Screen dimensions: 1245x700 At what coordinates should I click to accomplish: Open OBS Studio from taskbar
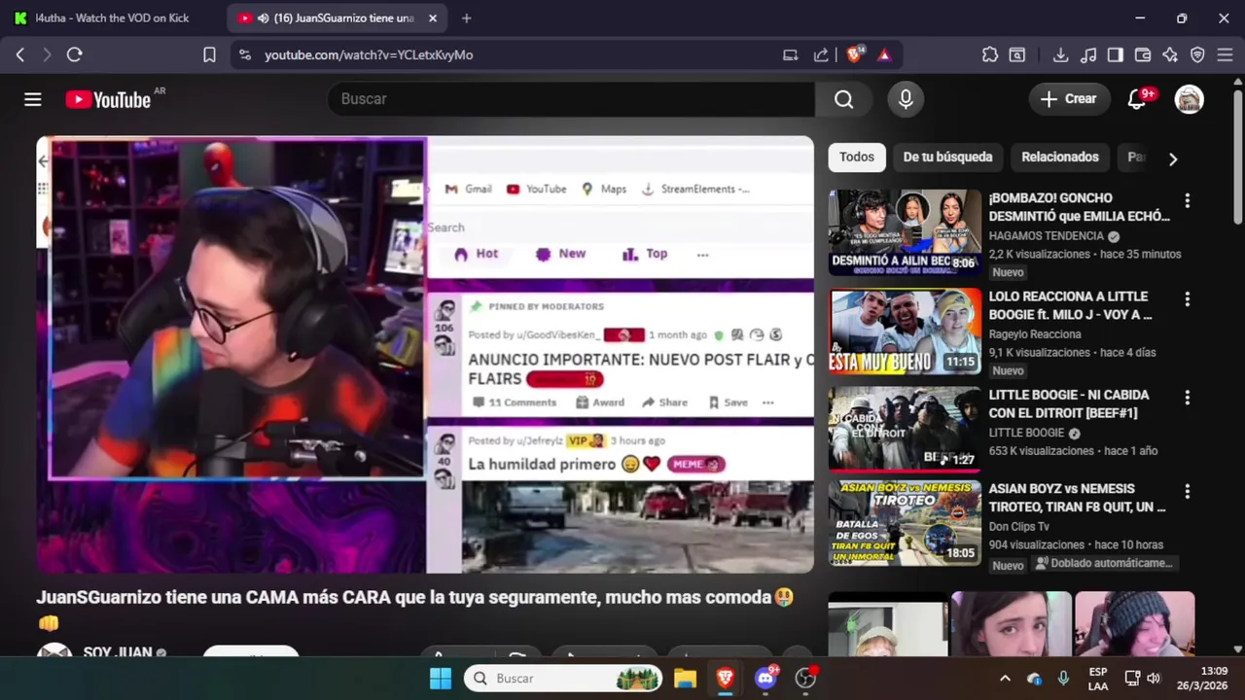point(805,679)
